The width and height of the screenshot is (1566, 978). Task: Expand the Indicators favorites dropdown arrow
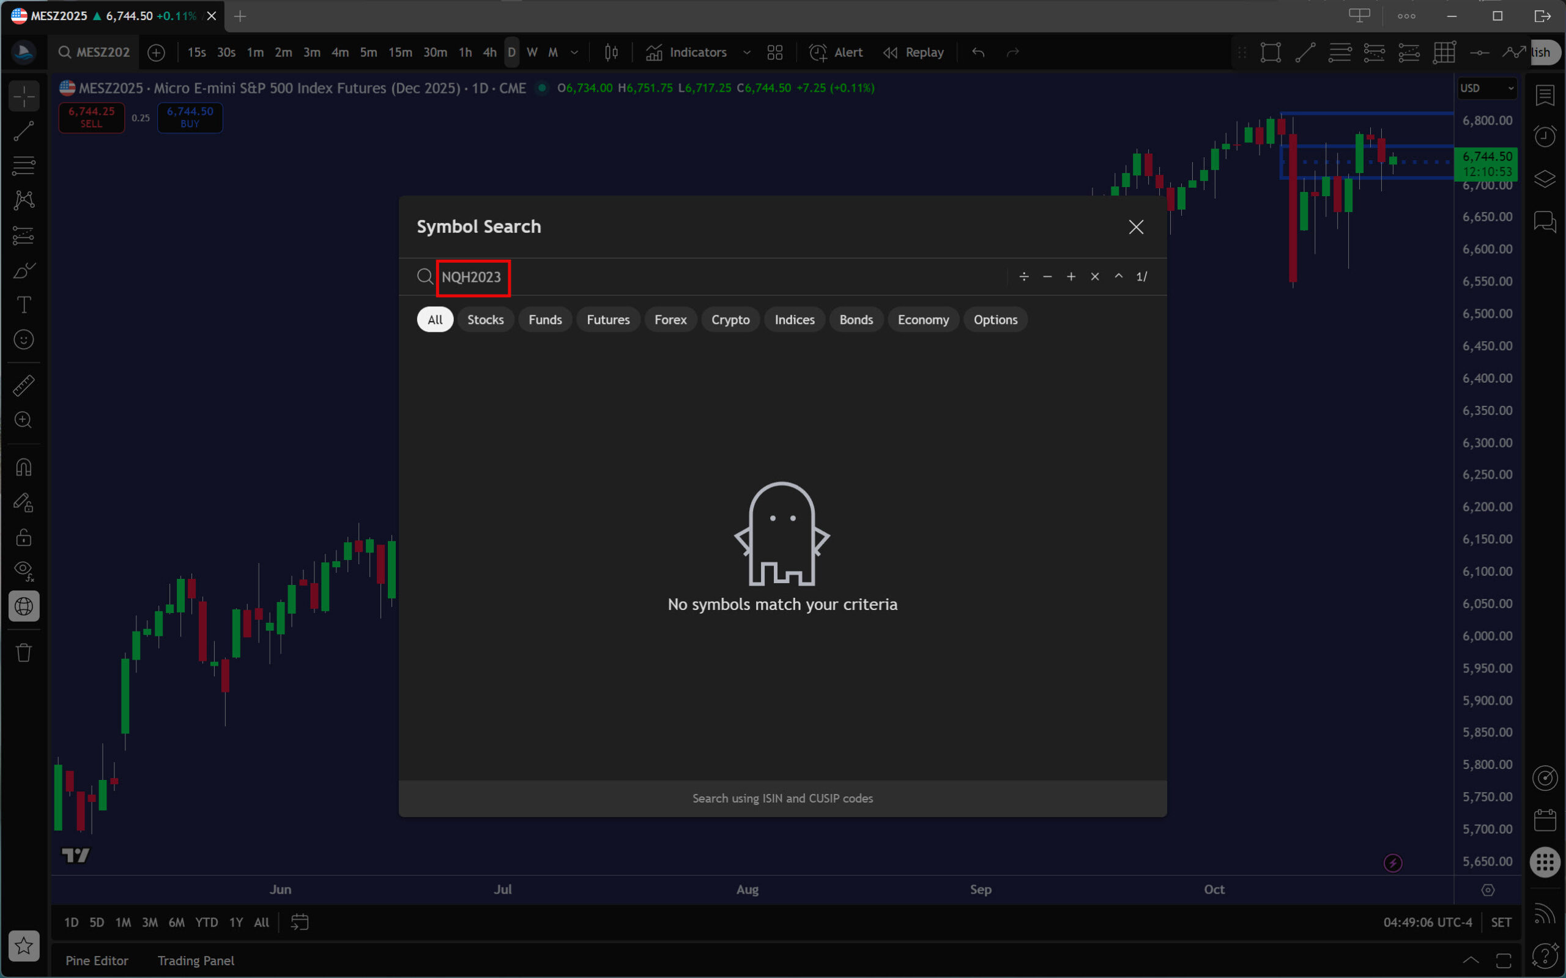746,53
